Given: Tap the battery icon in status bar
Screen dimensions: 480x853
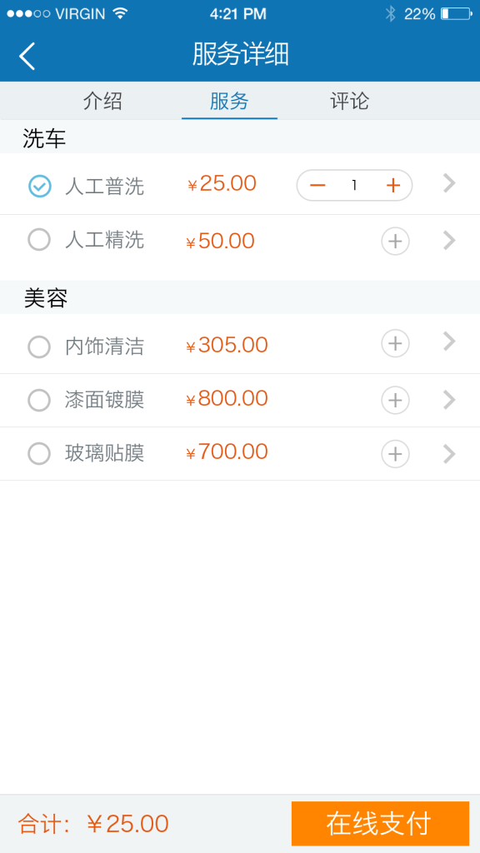Looking at the screenshot, I should 456,14.
